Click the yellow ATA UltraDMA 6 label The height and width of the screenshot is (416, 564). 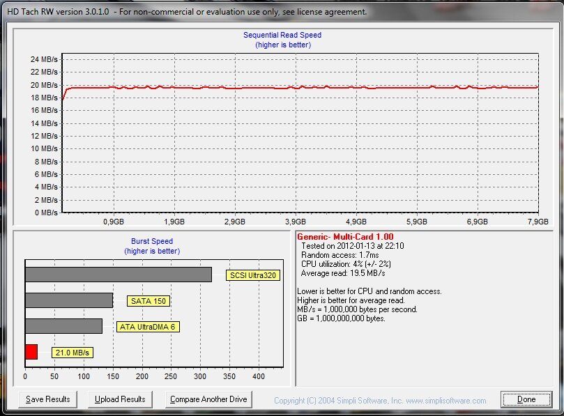click(x=147, y=327)
